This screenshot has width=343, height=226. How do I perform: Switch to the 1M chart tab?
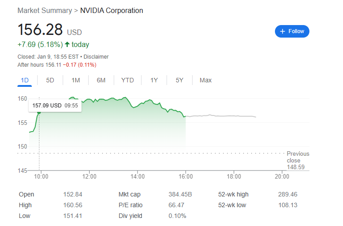click(76, 80)
